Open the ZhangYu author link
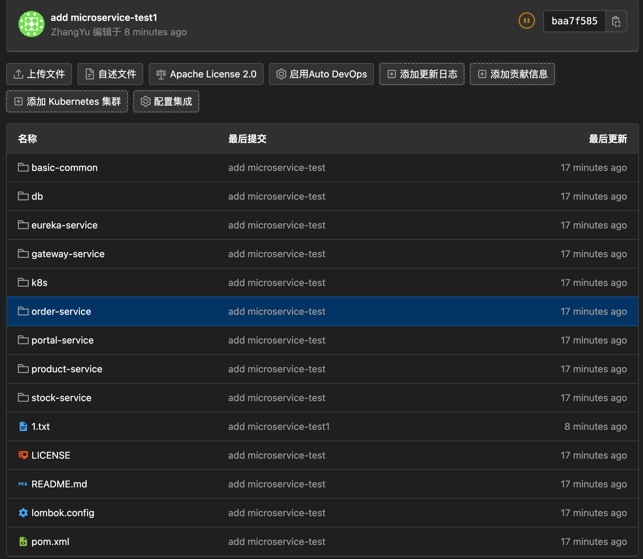Viewport: 643px width, 559px height. pyautogui.click(x=70, y=32)
